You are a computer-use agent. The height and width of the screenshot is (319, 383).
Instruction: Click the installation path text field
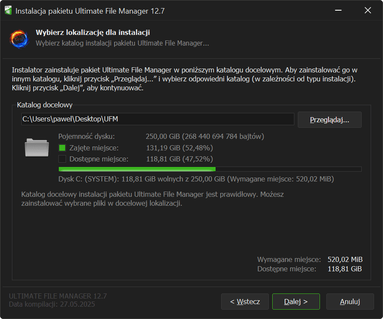(158, 119)
